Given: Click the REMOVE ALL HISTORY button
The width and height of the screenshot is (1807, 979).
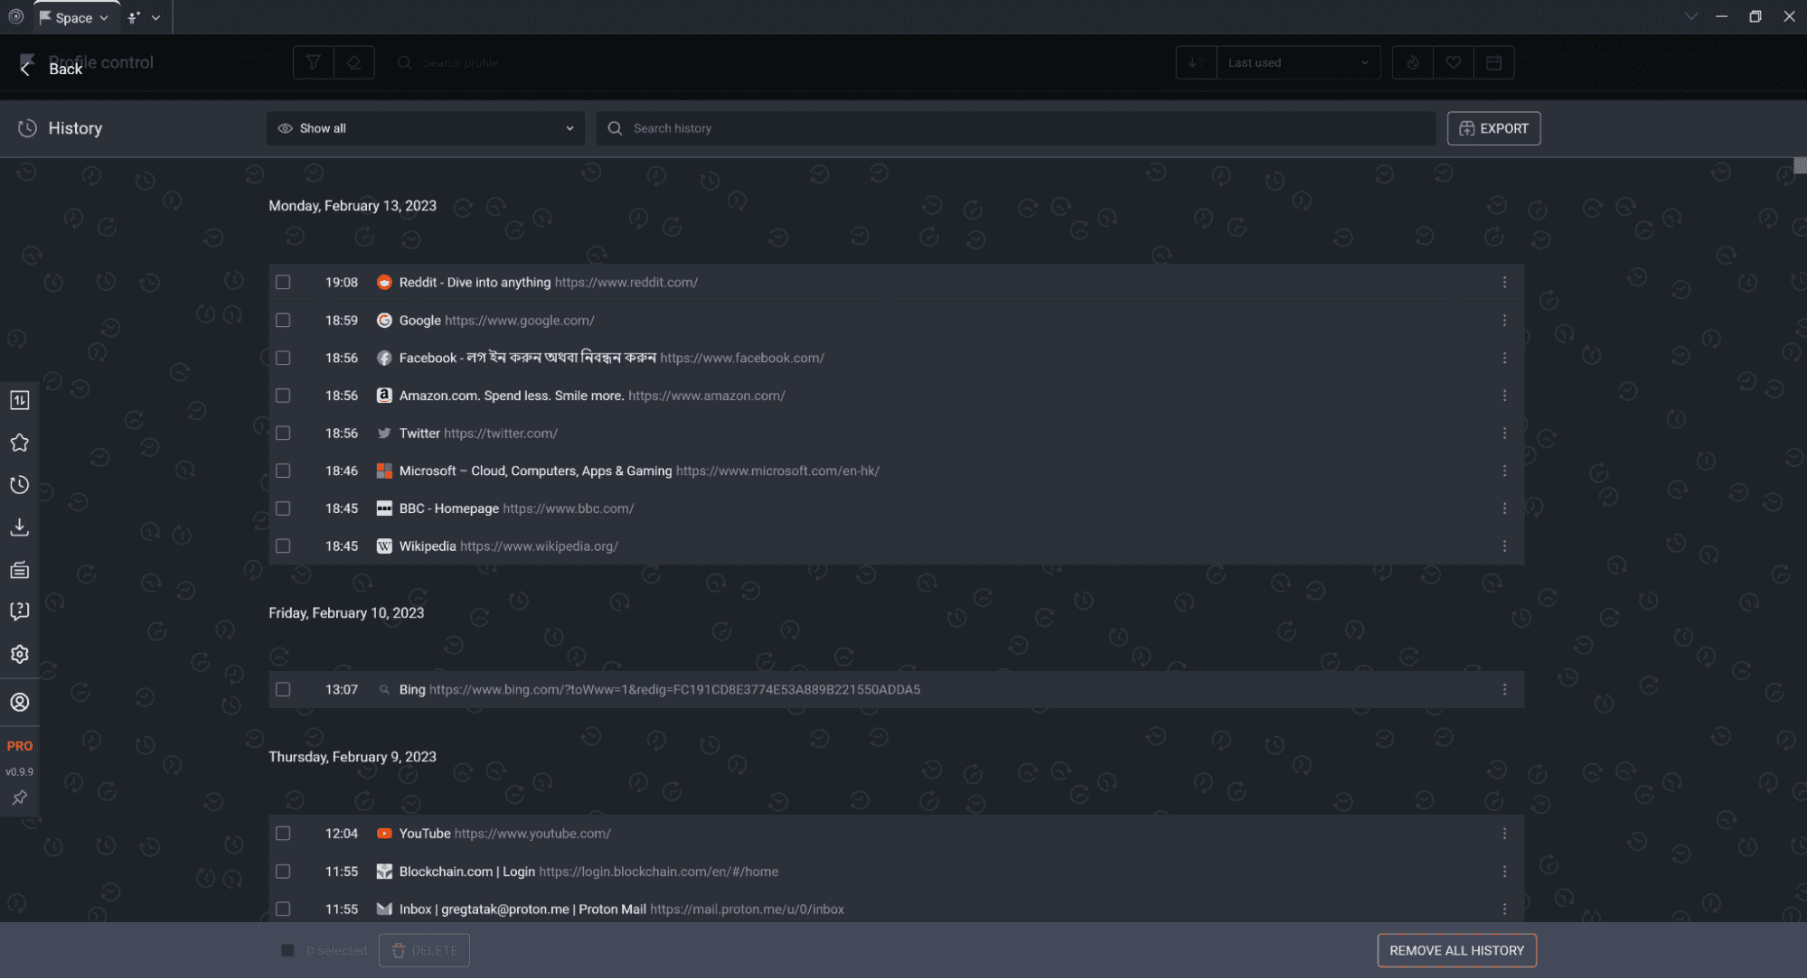Looking at the screenshot, I should pyautogui.click(x=1456, y=951).
